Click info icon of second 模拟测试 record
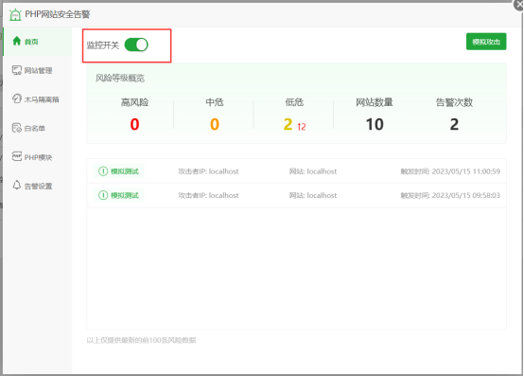Screen dimensions: 524x376 click(103, 195)
